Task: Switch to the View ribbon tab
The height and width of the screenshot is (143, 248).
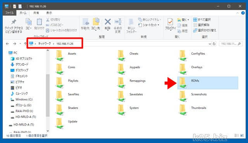Action: (x=49, y=13)
